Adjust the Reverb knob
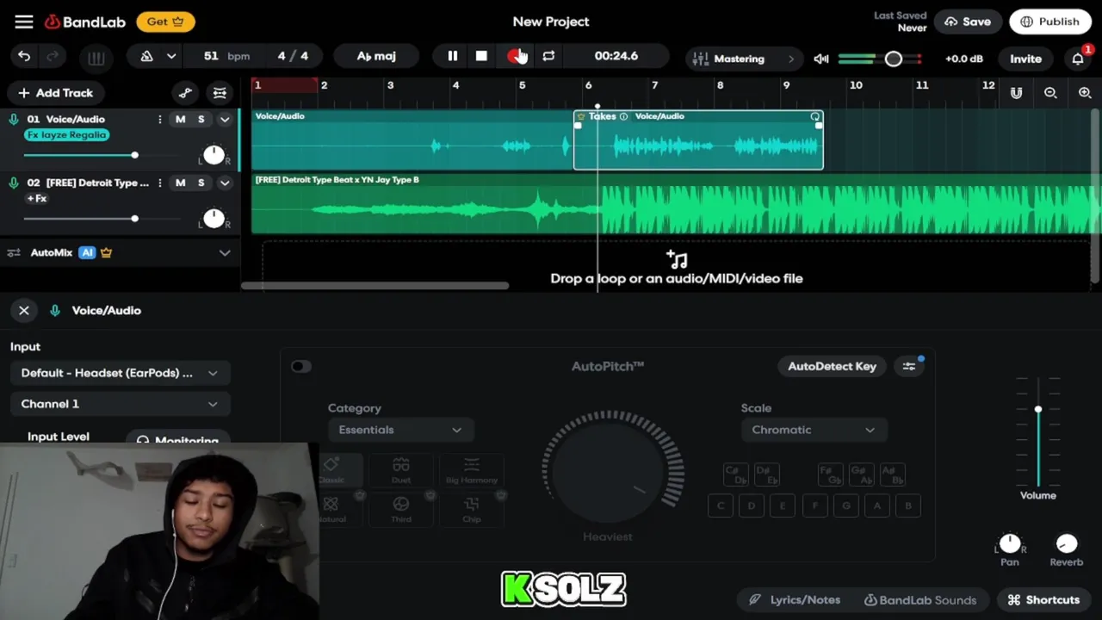The height and width of the screenshot is (620, 1102). tap(1066, 544)
